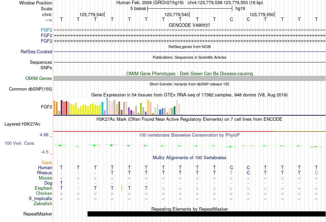Select the Mouse alignment row label
326x222 pixels.
click(x=45, y=178)
